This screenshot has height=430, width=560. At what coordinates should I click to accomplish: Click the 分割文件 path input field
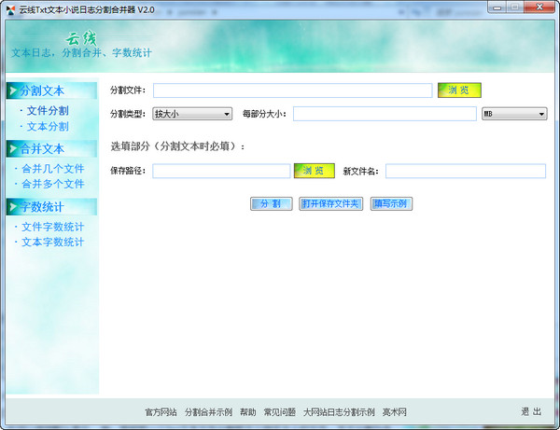click(x=292, y=90)
